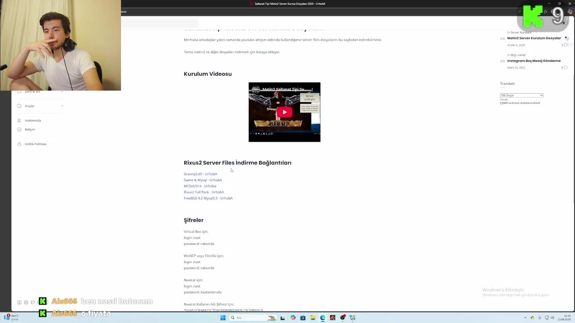Open 'Instagram Boş Mesaj Gönderme' sidebar post

534,61
